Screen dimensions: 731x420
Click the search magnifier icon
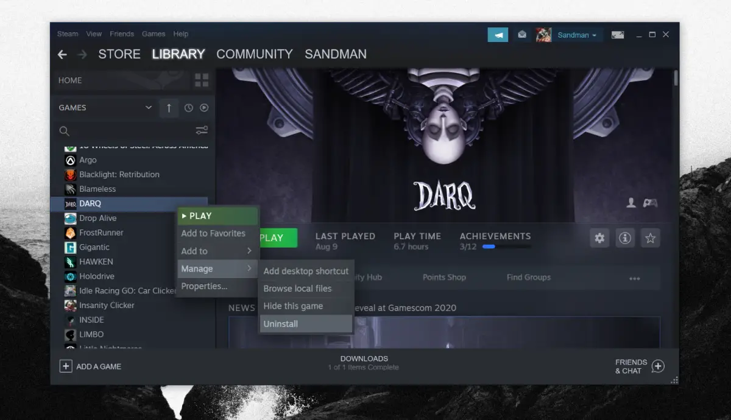[x=64, y=131]
